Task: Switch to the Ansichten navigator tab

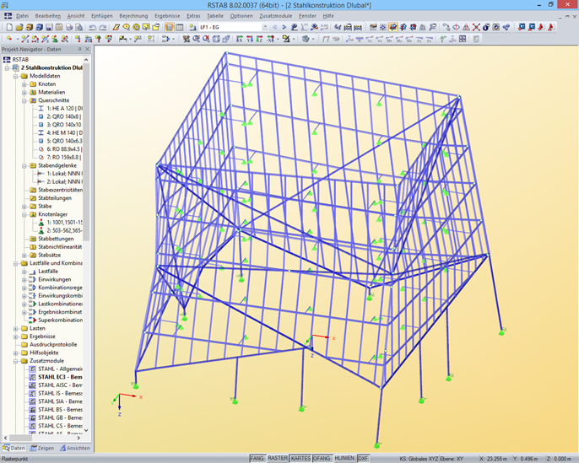Action: 75,448
